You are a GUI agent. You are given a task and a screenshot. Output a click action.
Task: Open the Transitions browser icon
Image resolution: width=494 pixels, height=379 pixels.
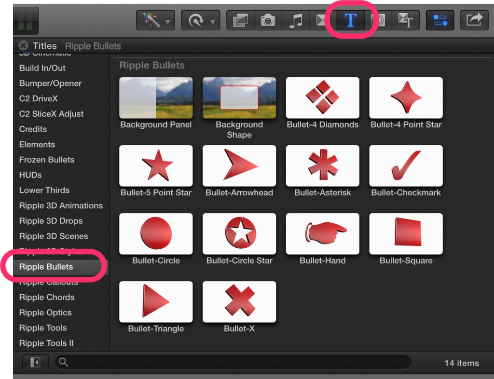tap(321, 20)
